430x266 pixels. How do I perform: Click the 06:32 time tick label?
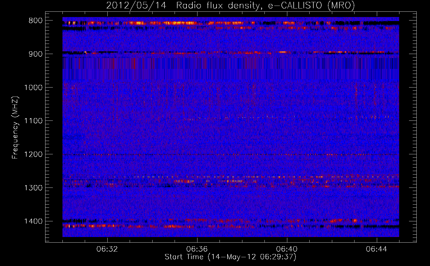[107, 249]
